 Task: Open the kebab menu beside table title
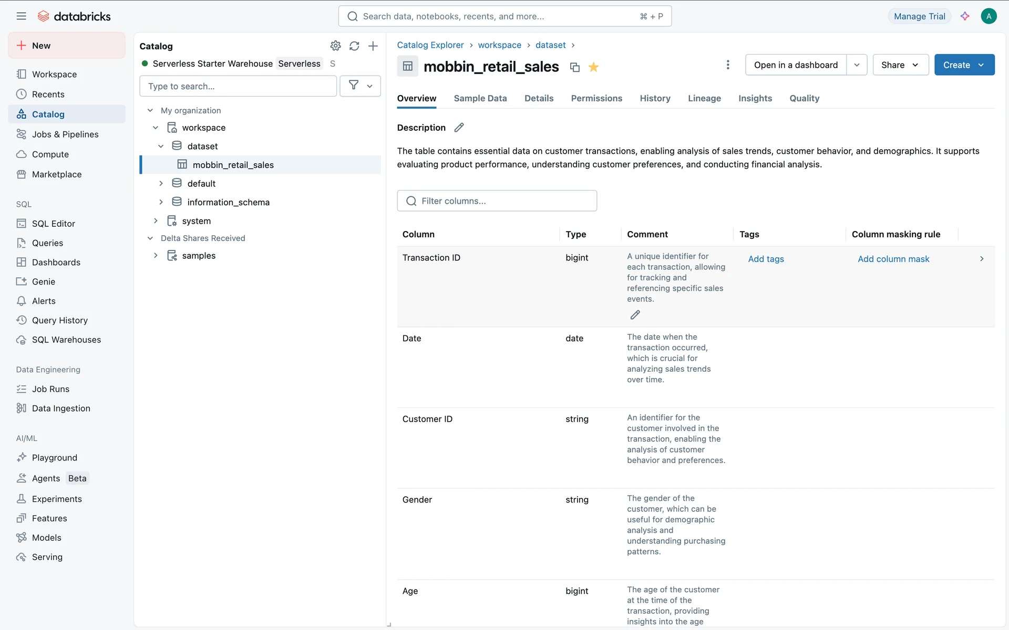pos(728,65)
